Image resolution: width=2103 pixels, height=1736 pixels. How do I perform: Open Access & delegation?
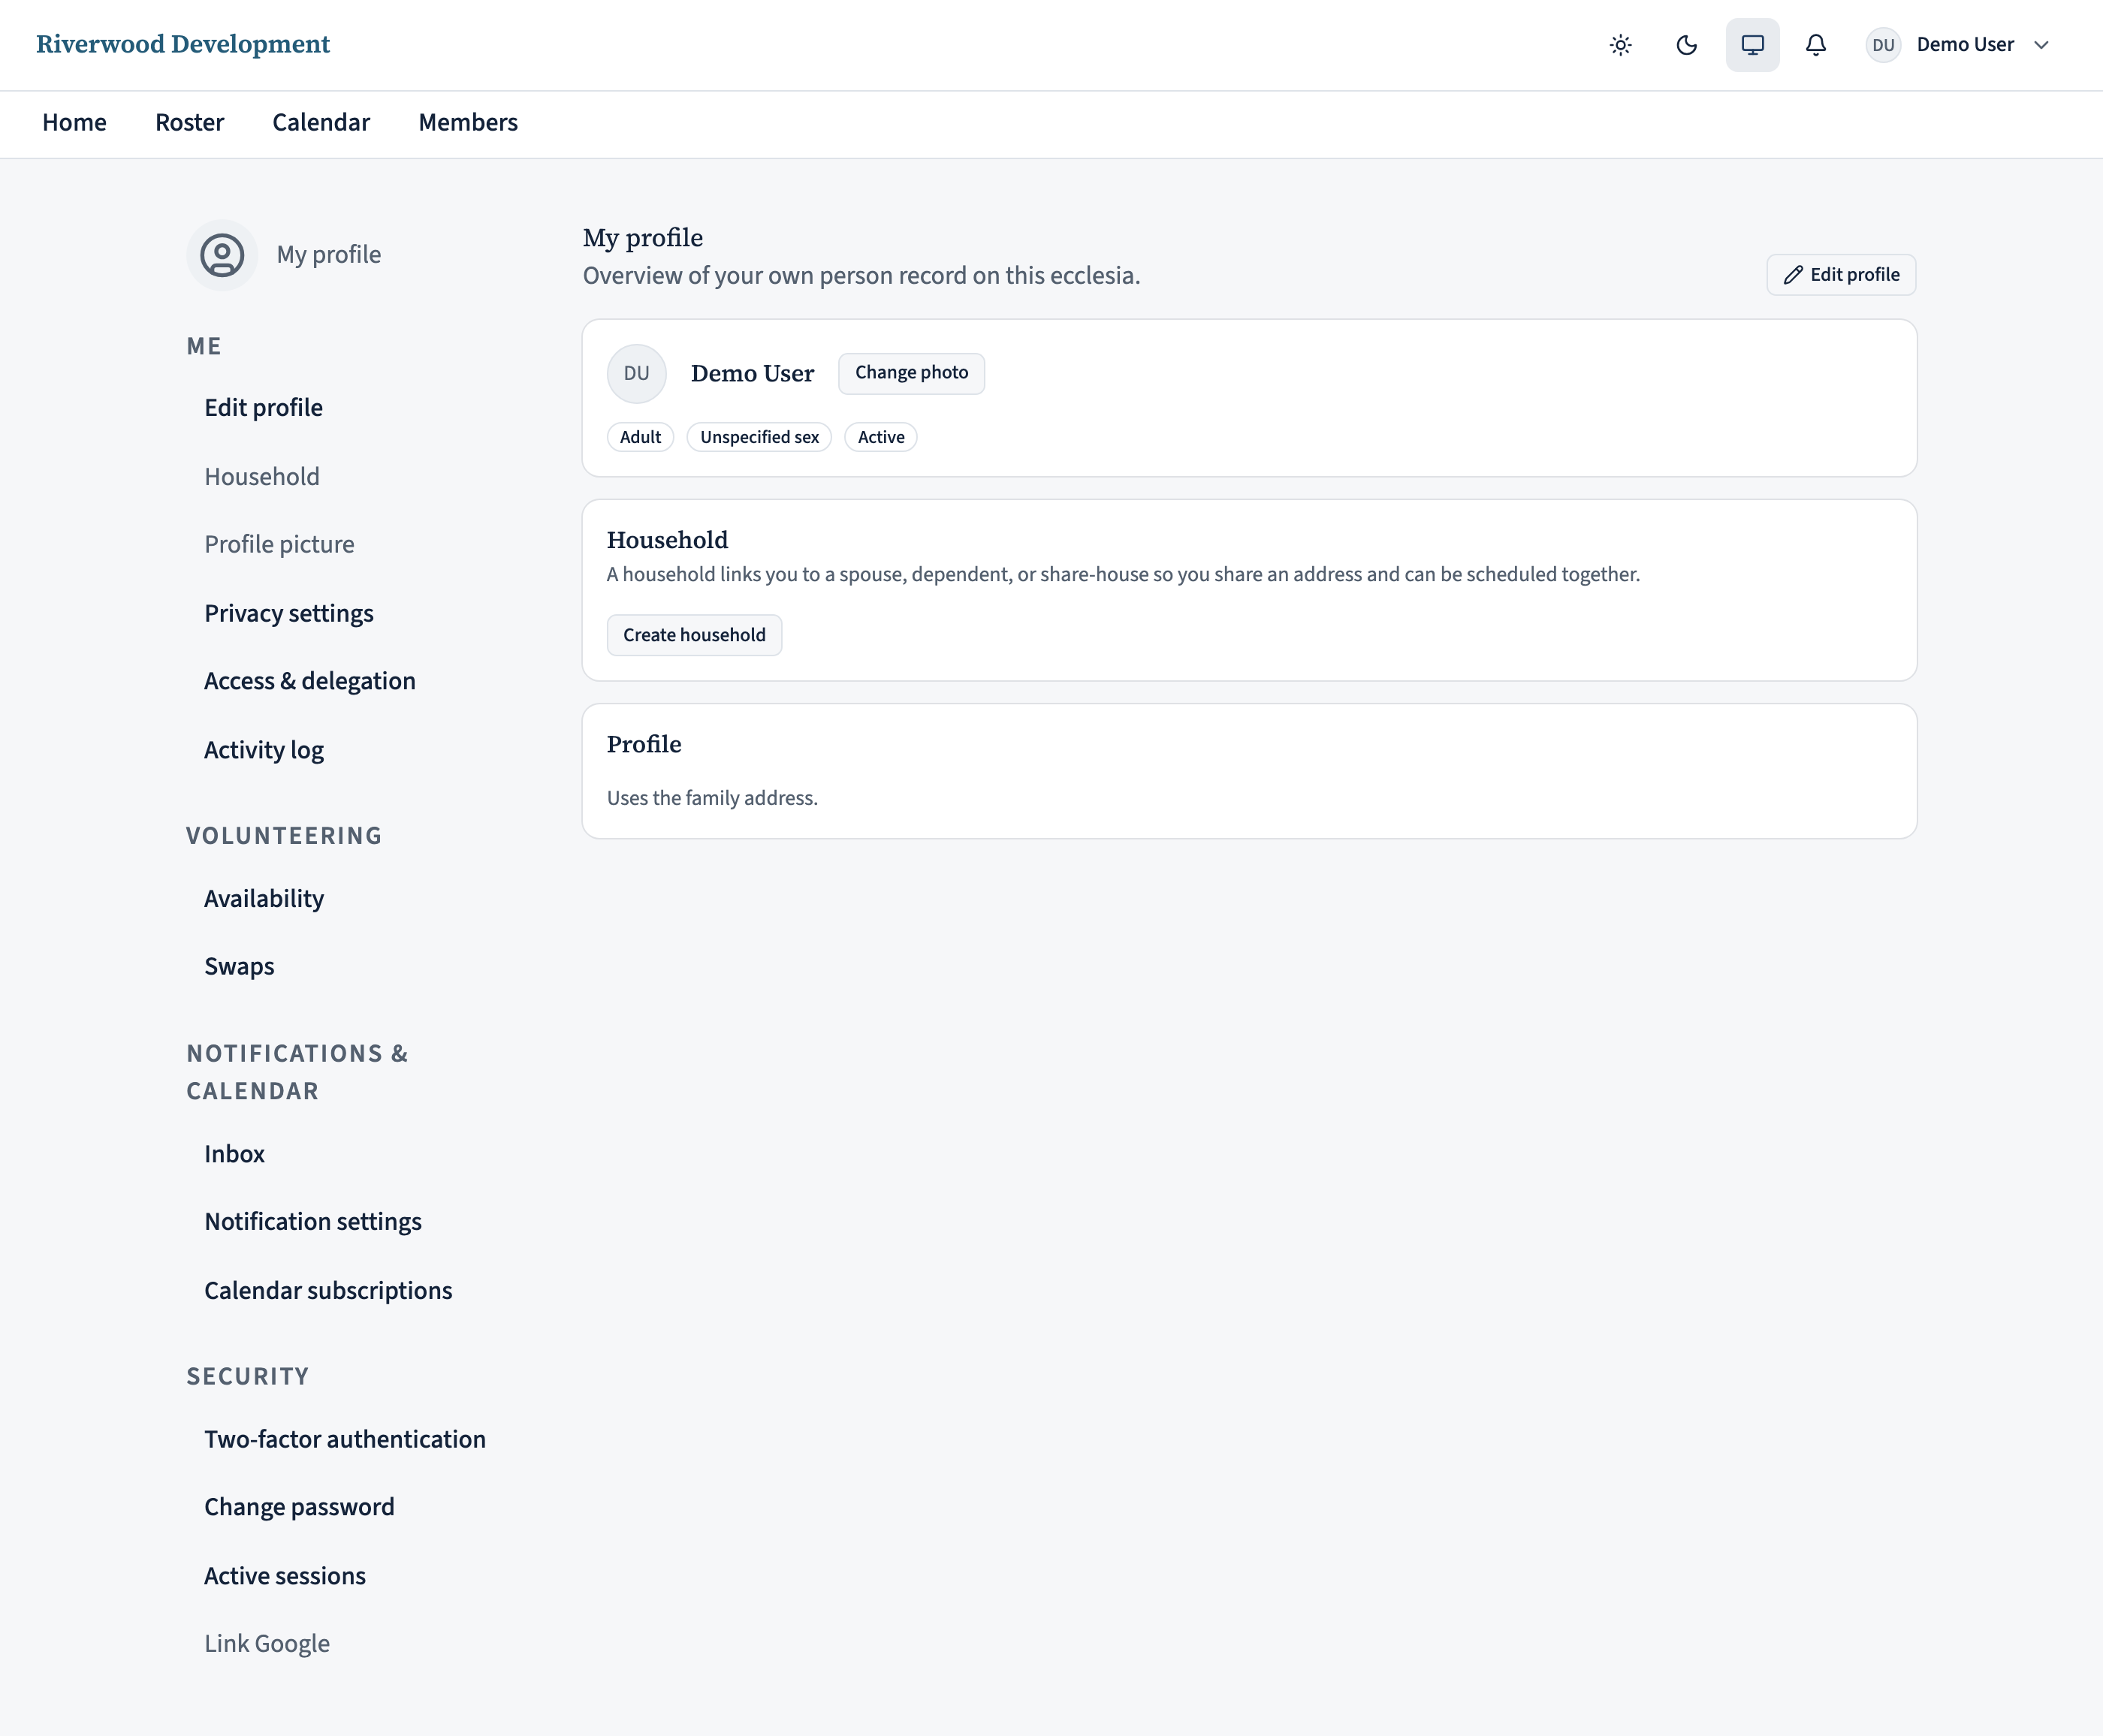coord(309,681)
